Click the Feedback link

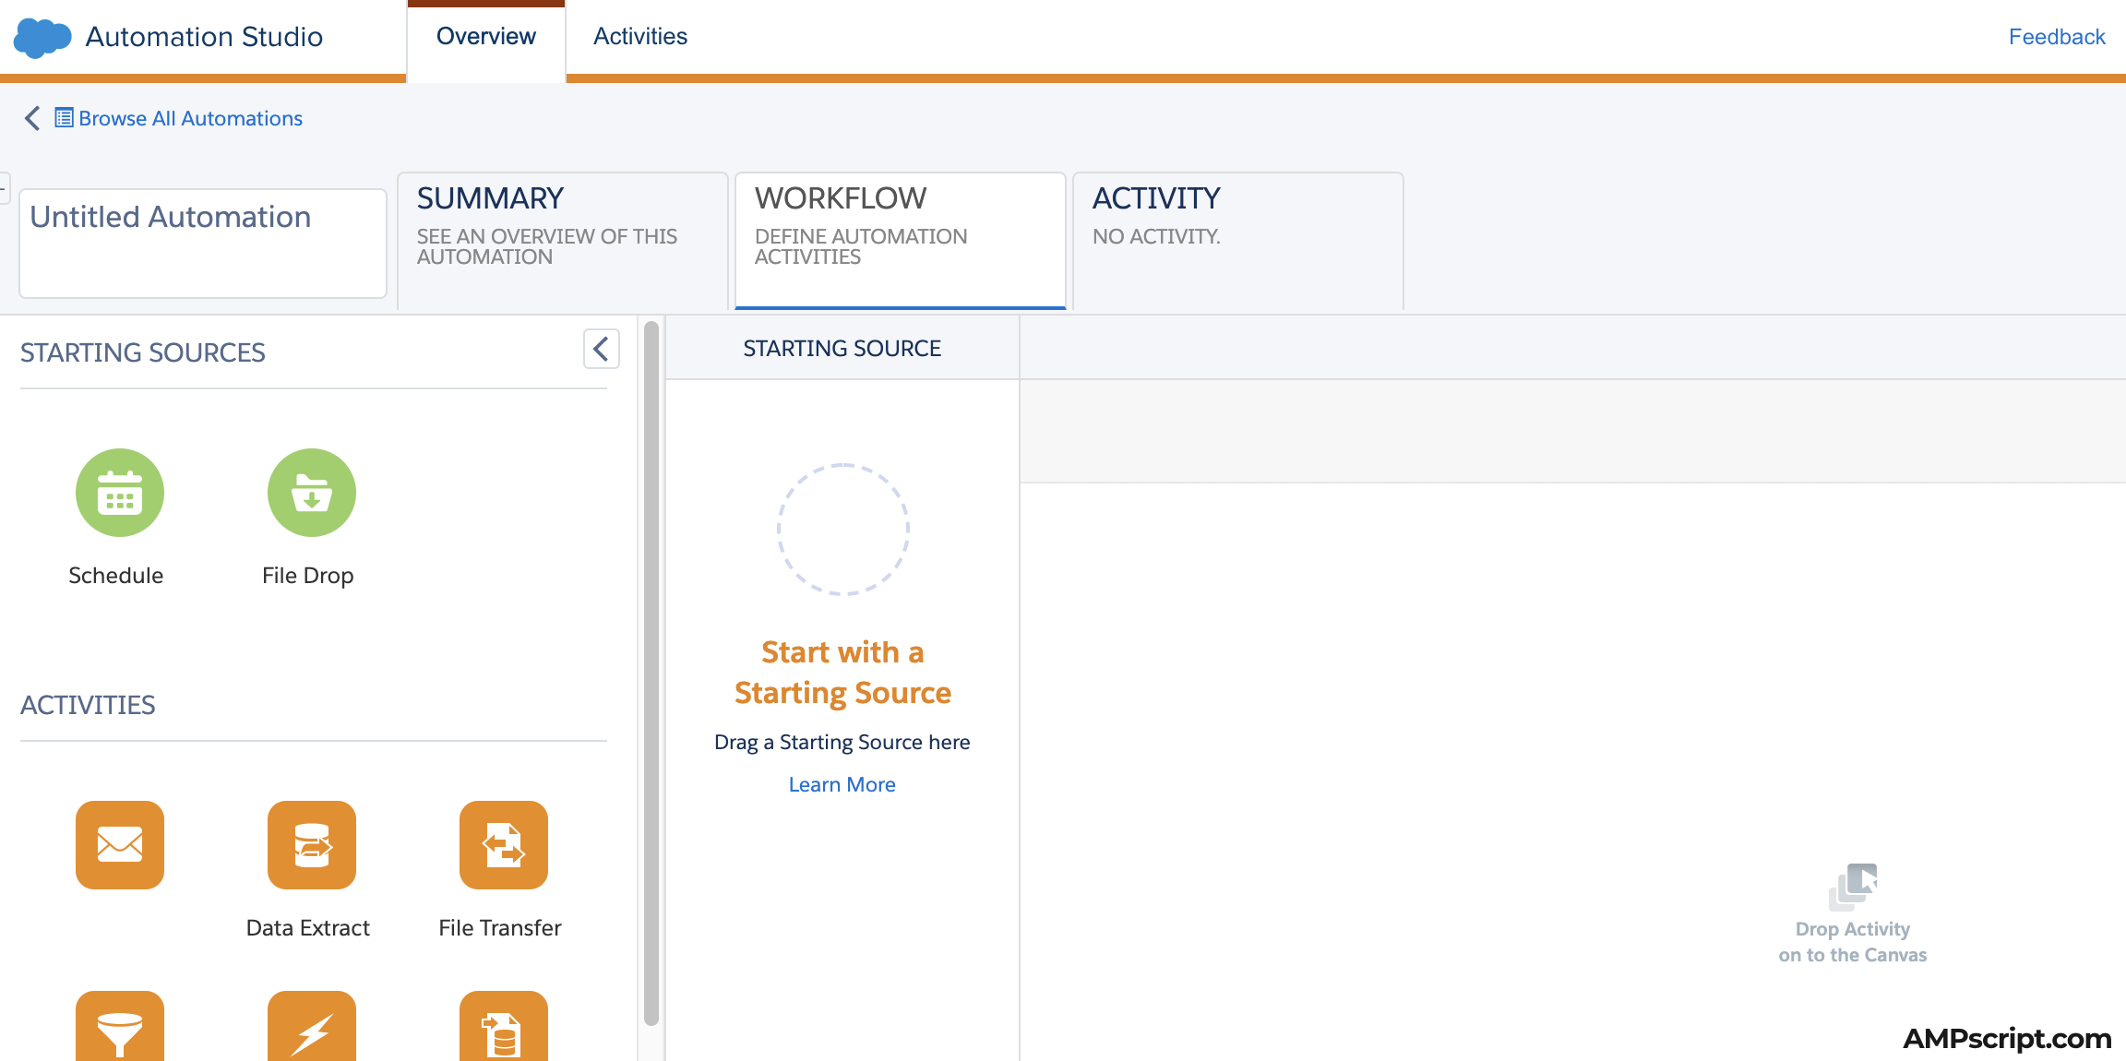(x=2057, y=36)
